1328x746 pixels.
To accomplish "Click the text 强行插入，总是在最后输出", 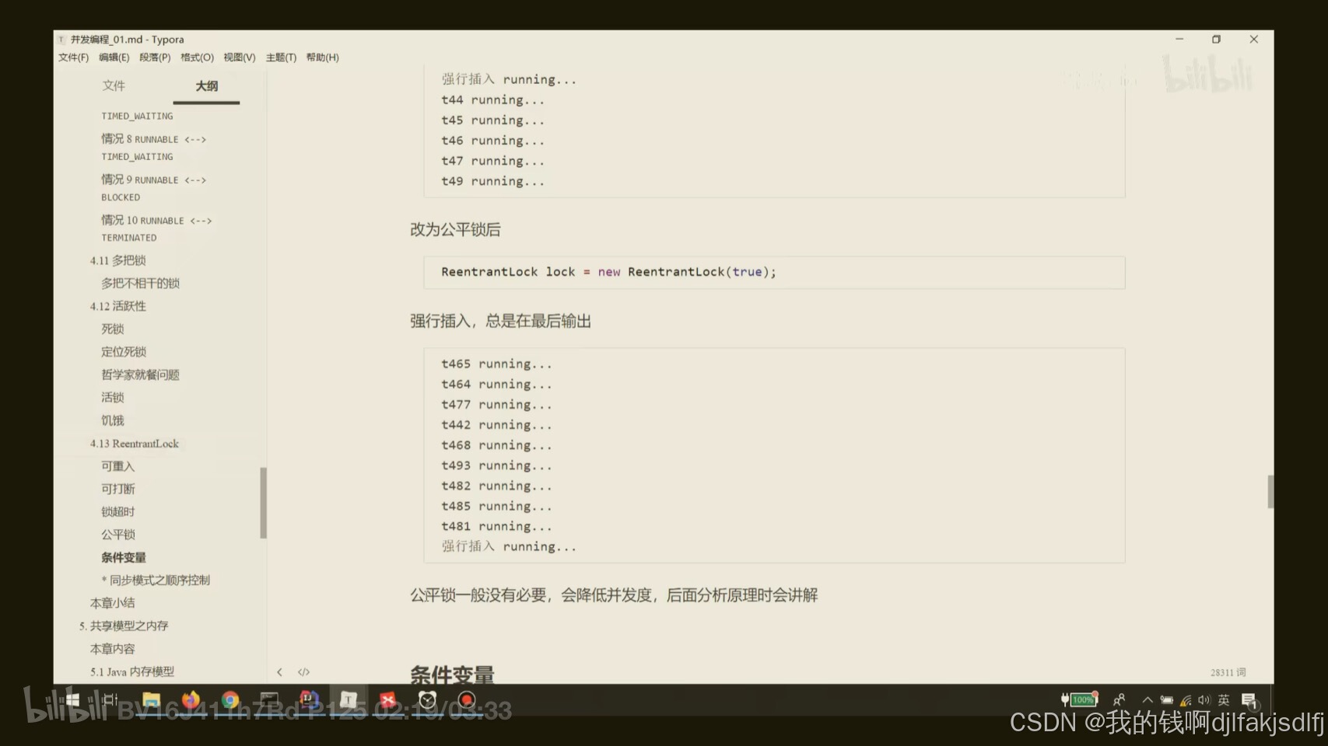I will point(500,322).
